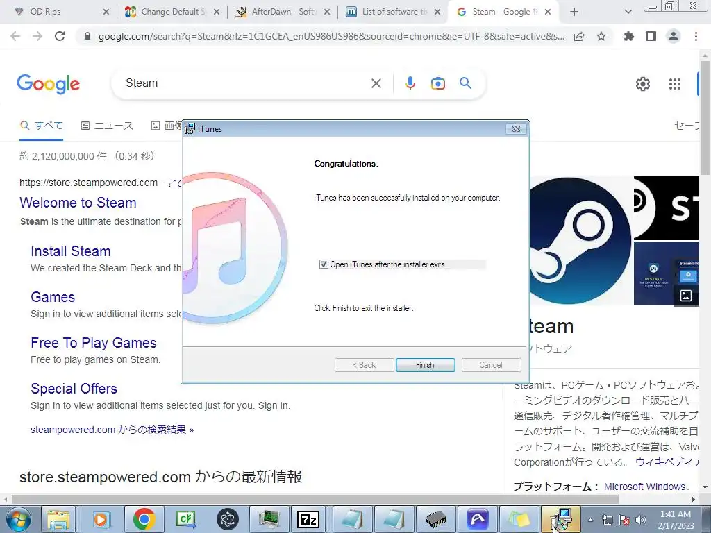
Task: Switch to the AfterDawn browser tab
Action: click(x=284, y=12)
